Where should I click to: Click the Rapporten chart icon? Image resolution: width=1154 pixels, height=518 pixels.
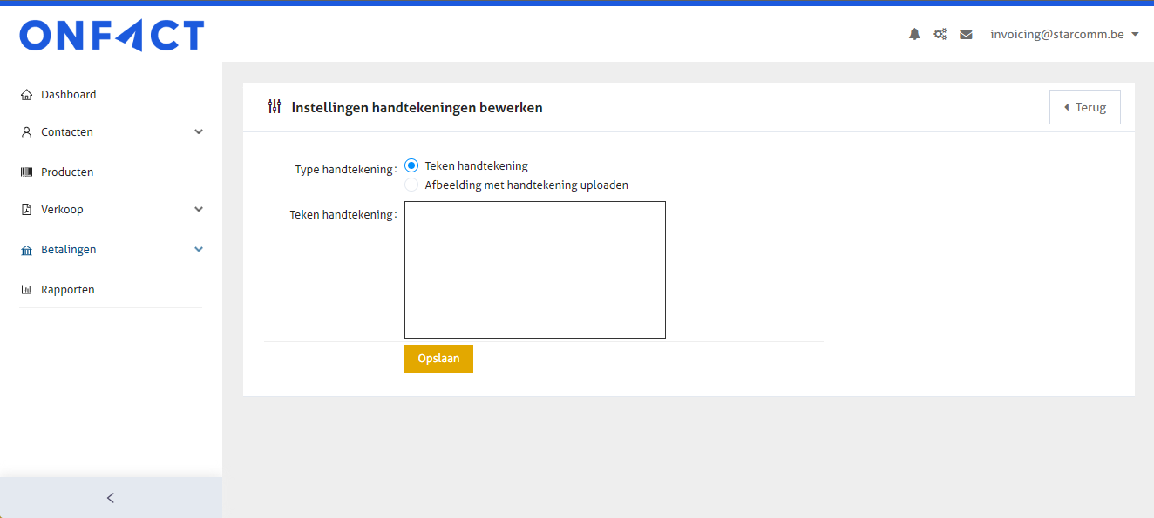26,290
